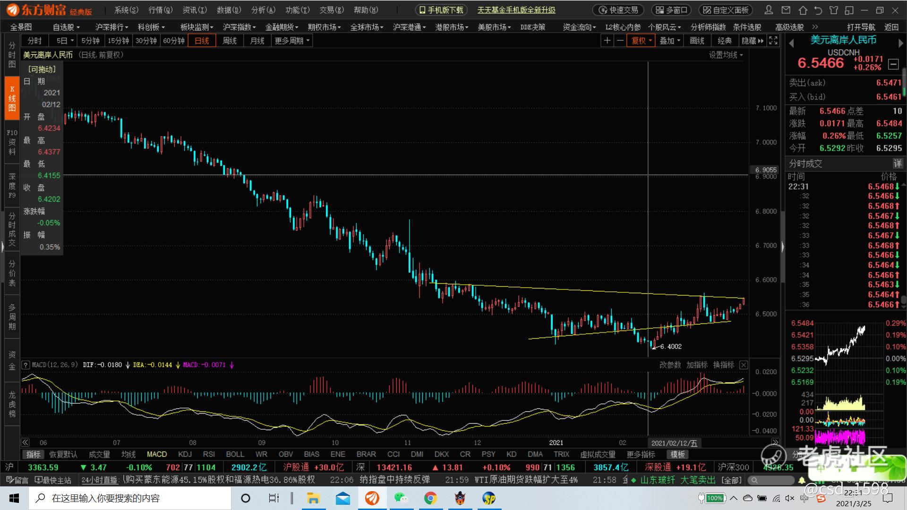907x510 pixels.
Task: Open File Explorer from taskbar
Action: pyautogui.click(x=313, y=498)
